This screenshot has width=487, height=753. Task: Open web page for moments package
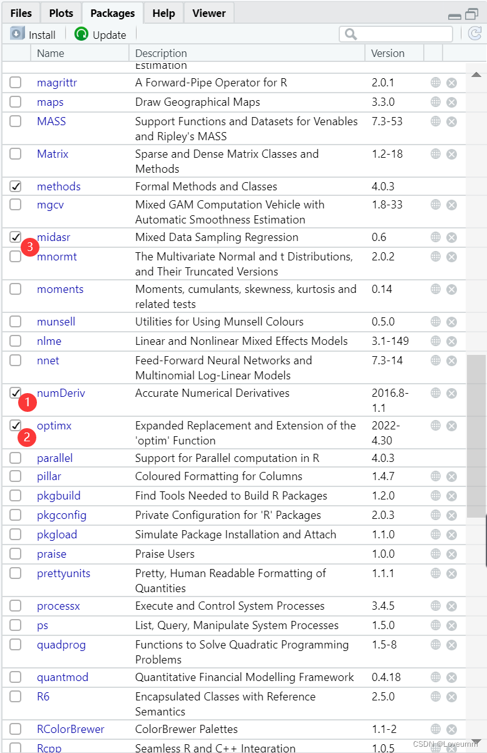click(x=436, y=289)
